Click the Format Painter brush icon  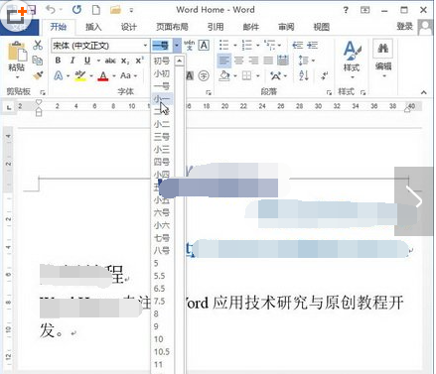[38, 75]
